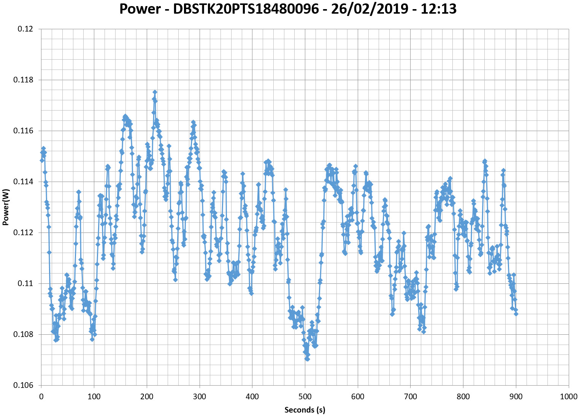Click the 0.12 label on the Y axis

tap(25, 29)
